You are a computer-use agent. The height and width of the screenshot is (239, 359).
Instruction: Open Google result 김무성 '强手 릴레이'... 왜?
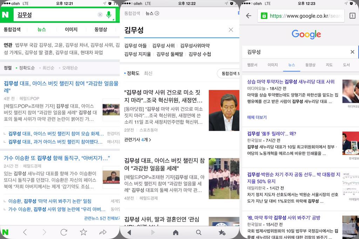tap(272, 134)
